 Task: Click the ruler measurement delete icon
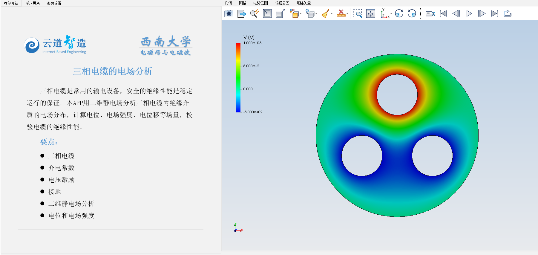pyautogui.click(x=341, y=13)
